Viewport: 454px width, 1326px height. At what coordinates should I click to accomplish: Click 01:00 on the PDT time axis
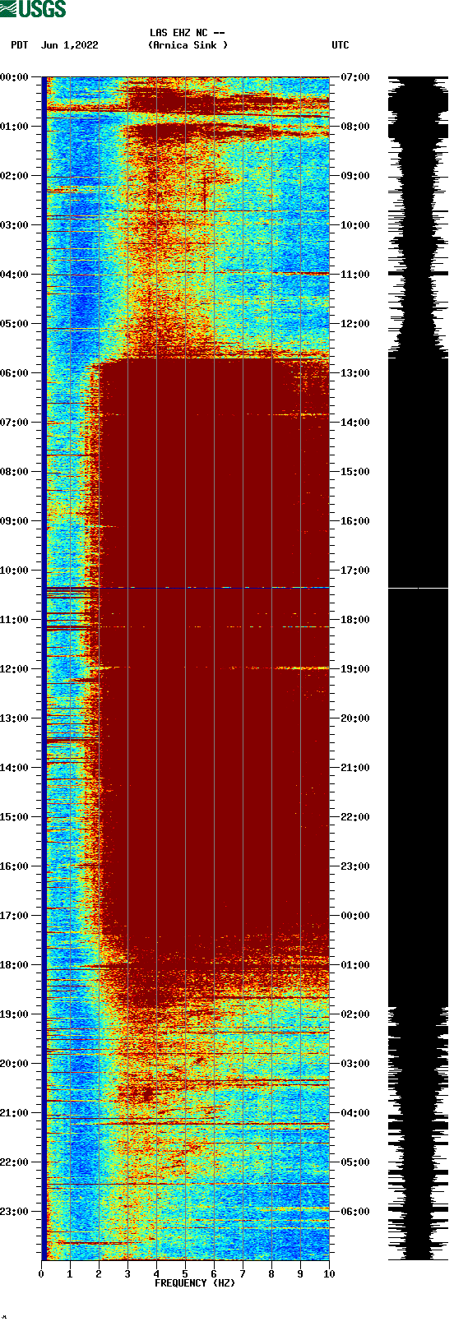[14, 127]
